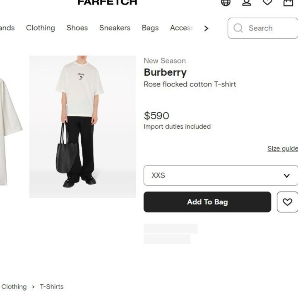
Task: Open the wishlist heart in the header
Action: 268,2
